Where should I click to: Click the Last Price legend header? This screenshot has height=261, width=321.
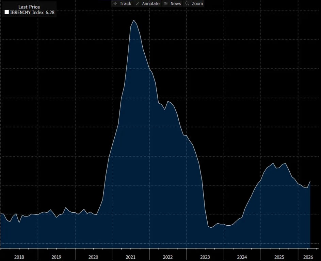[29, 7]
